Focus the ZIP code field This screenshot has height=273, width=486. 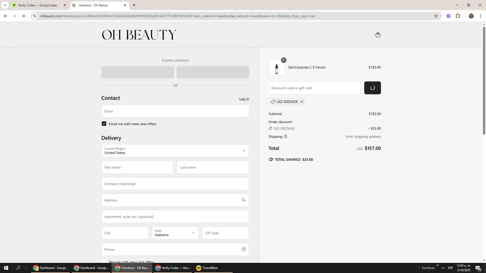pos(226,233)
